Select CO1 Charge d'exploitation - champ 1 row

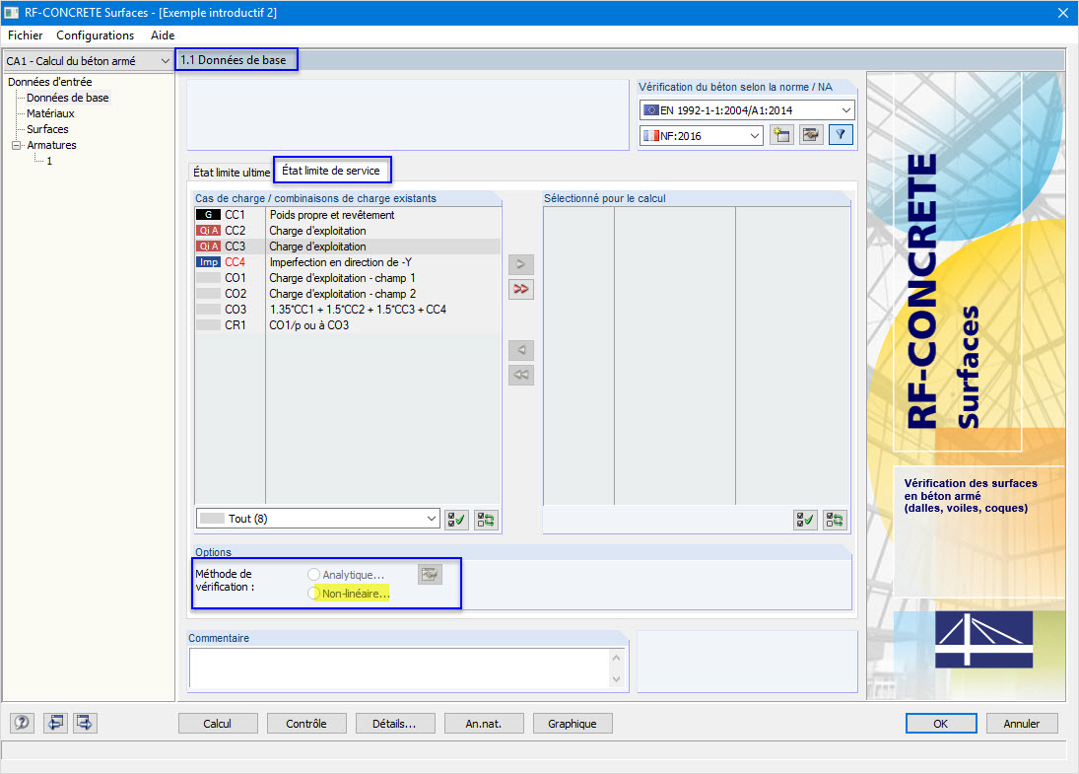pos(348,278)
